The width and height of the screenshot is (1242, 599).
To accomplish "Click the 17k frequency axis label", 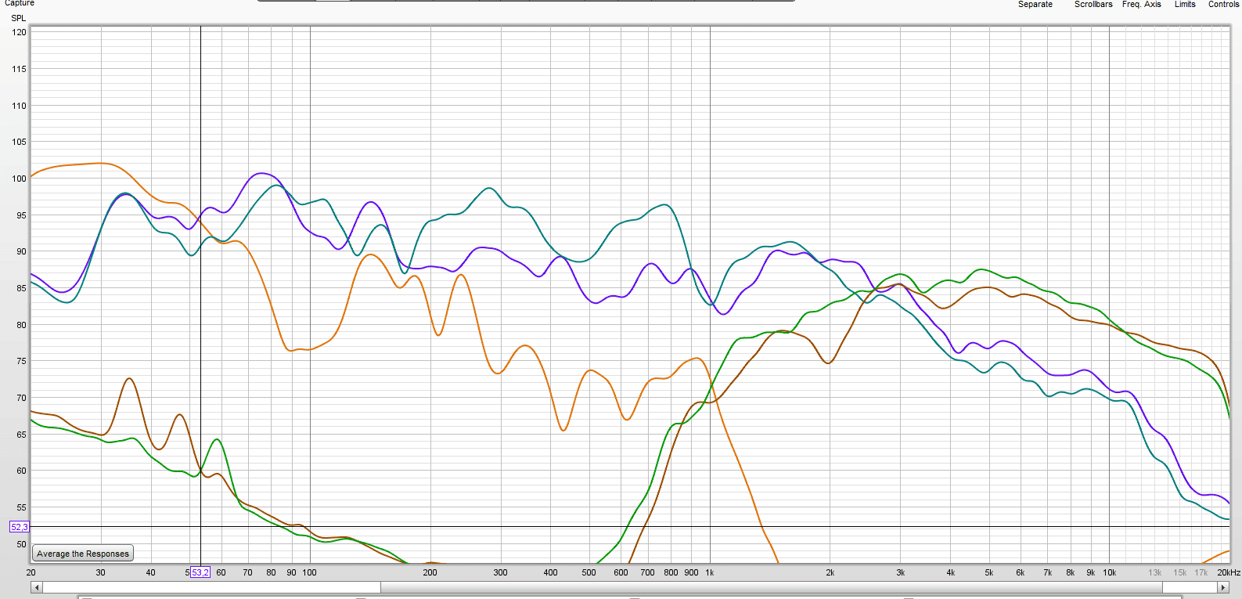I will (x=1201, y=572).
